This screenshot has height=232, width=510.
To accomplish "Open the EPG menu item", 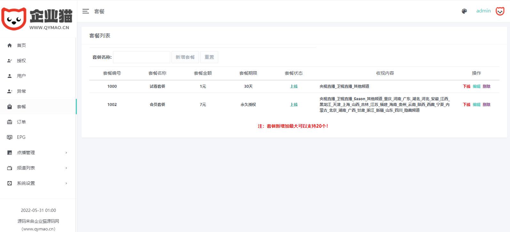I will 38,137.
